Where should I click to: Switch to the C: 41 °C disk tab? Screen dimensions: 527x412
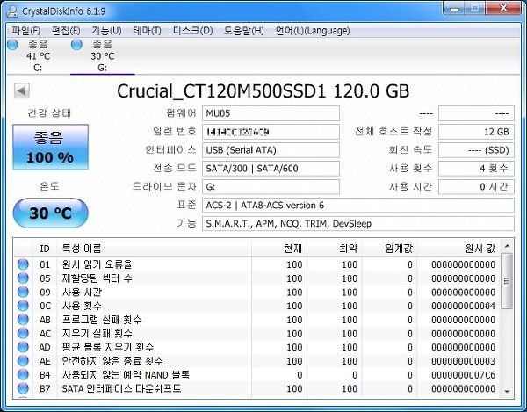coord(38,56)
